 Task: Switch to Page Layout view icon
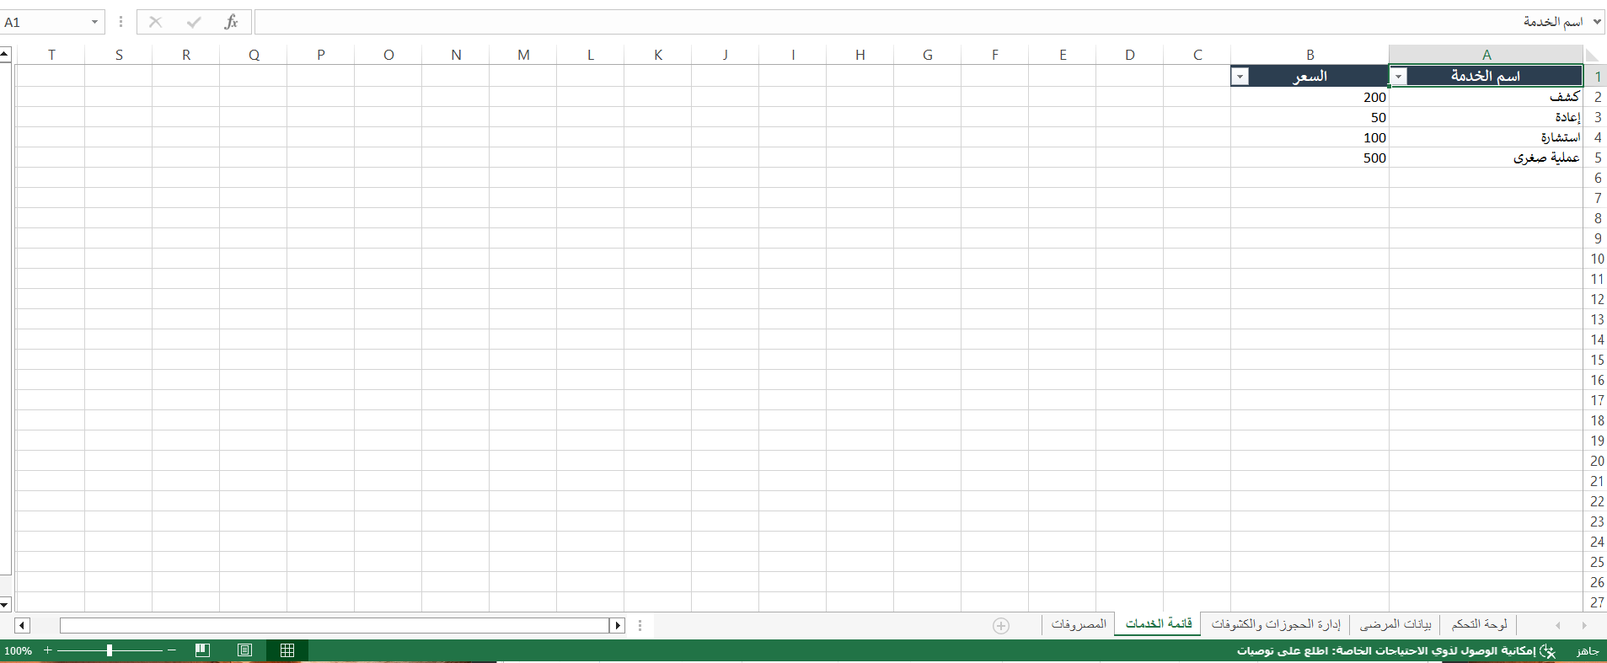tap(244, 650)
